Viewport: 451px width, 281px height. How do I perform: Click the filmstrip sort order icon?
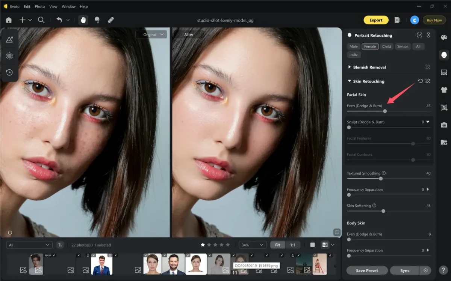pos(60,245)
